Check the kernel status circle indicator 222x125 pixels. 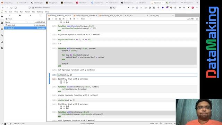click(x=197, y=19)
